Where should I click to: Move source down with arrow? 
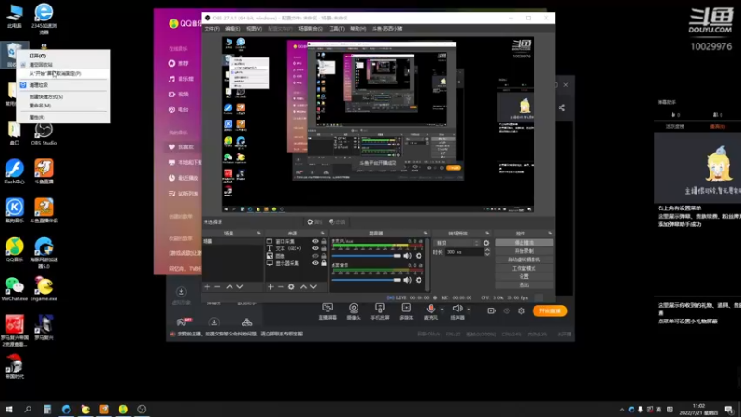[x=313, y=287]
